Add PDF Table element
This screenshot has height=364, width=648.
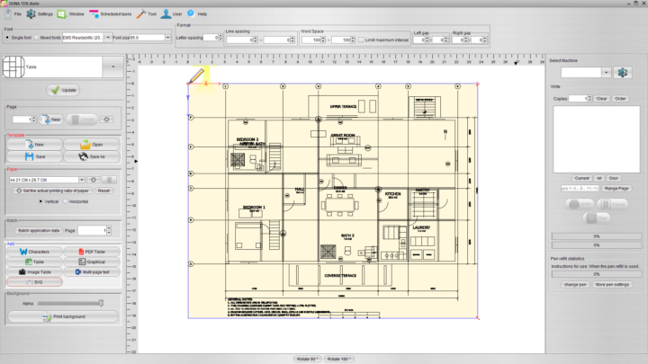pos(92,252)
